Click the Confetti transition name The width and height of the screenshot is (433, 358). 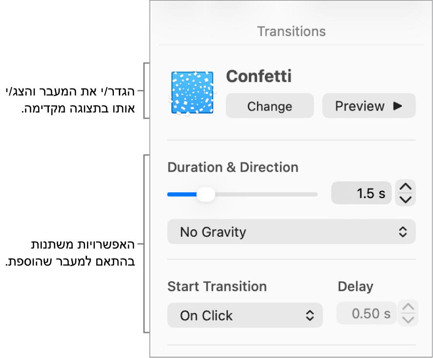coord(259,76)
